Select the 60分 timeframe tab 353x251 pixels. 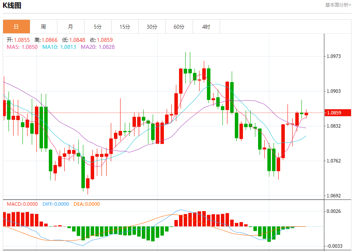pos(179,27)
